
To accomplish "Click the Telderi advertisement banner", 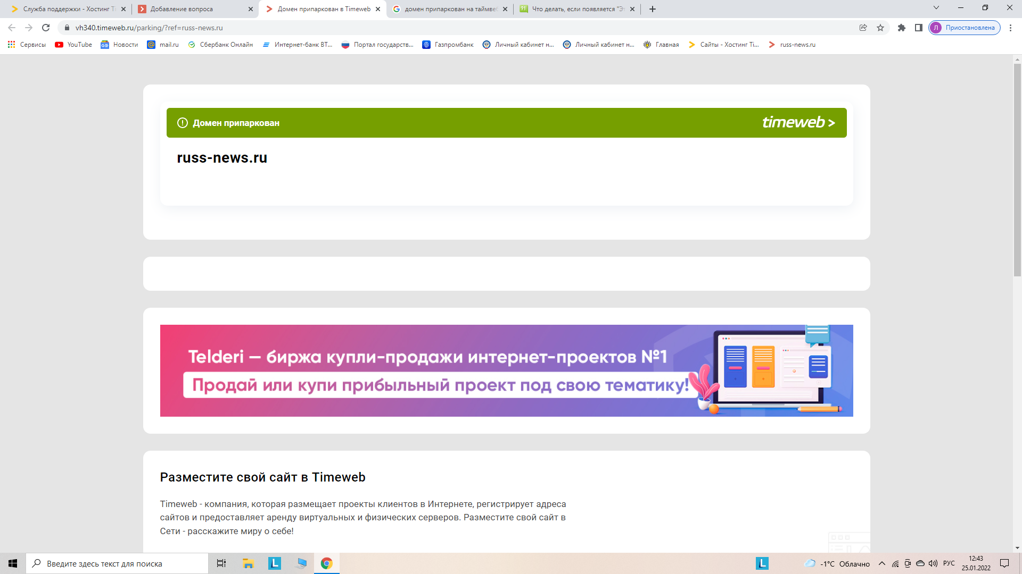I will (506, 370).
